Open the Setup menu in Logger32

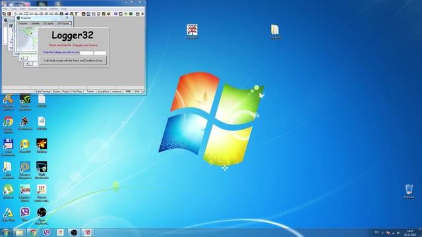[43, 9]
